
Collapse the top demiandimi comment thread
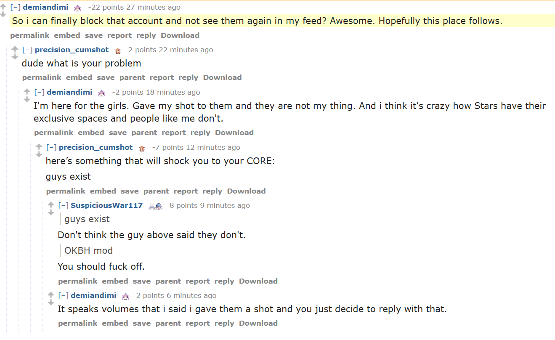tap(15, 7)
